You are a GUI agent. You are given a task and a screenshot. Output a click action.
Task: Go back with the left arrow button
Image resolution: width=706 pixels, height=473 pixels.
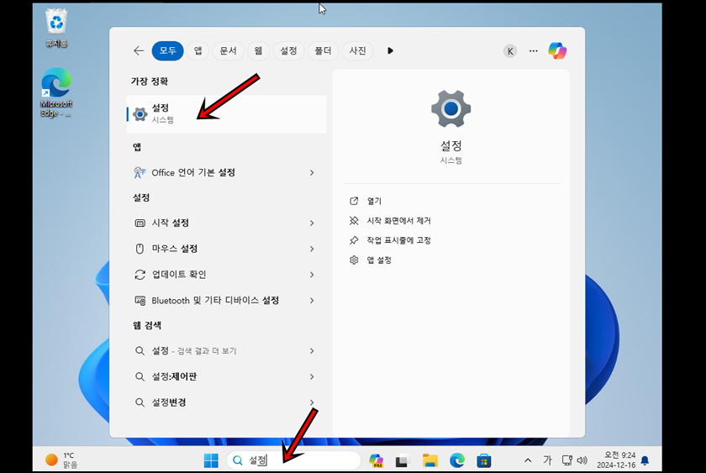point(139,51)
